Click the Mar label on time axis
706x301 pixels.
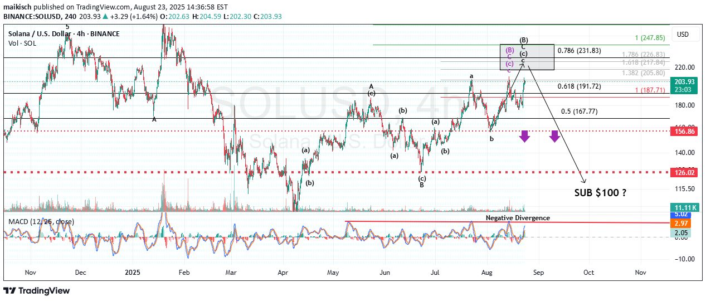click(x=231, y=273)
